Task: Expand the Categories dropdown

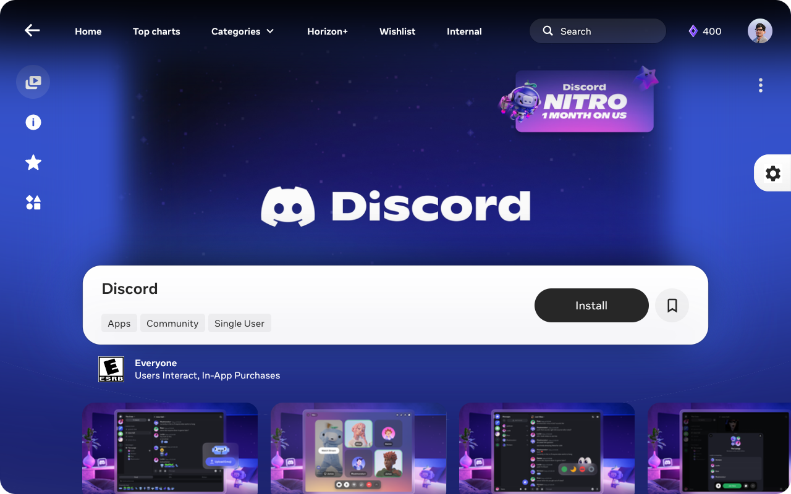Action: click(x=242, y=31)
